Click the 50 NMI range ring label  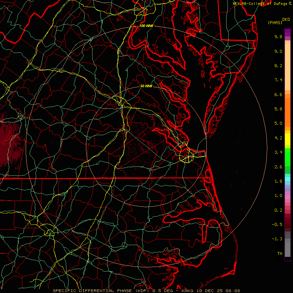point(146,86)
